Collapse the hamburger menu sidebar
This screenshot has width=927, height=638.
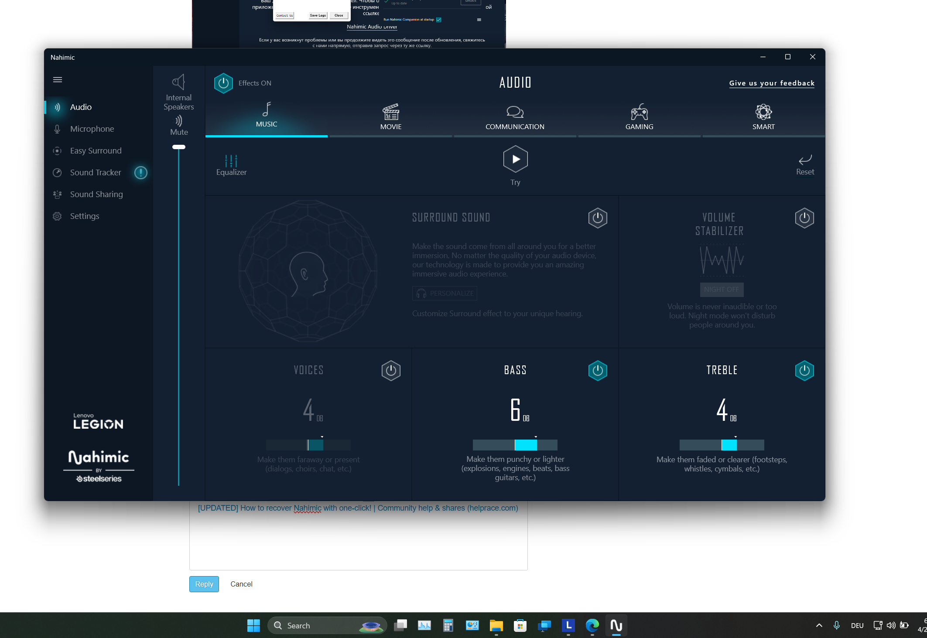[x=57, y=79]
